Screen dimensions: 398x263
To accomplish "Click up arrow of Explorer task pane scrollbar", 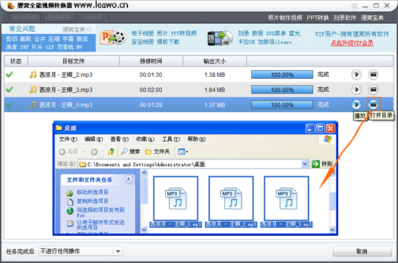I will click(x=144, y=173).
